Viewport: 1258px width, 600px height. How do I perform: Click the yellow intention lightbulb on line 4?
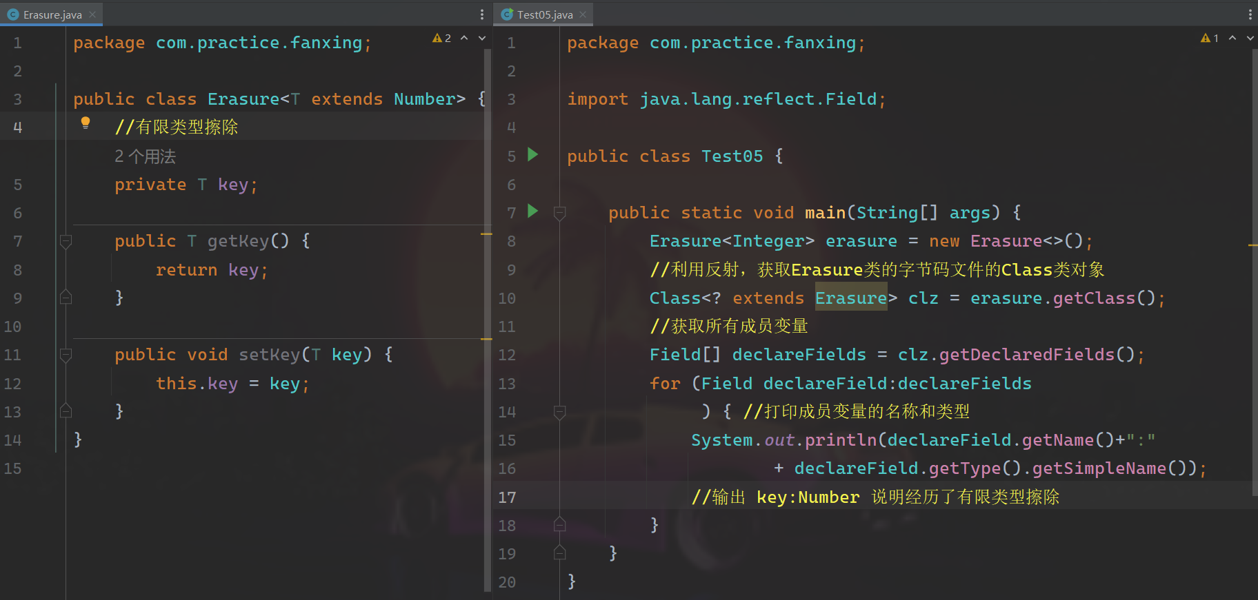pyautogui.click(x=86, y=123)
